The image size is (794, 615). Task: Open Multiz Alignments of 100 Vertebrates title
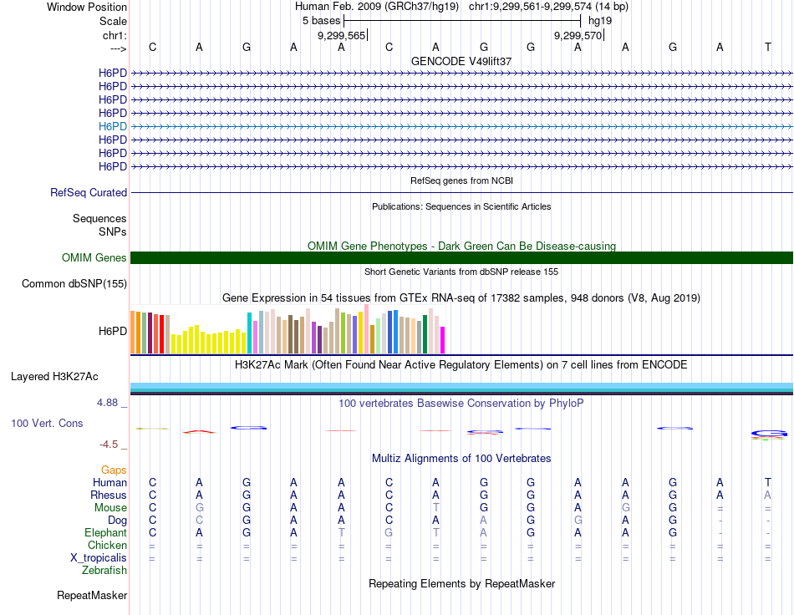(461, 459)
